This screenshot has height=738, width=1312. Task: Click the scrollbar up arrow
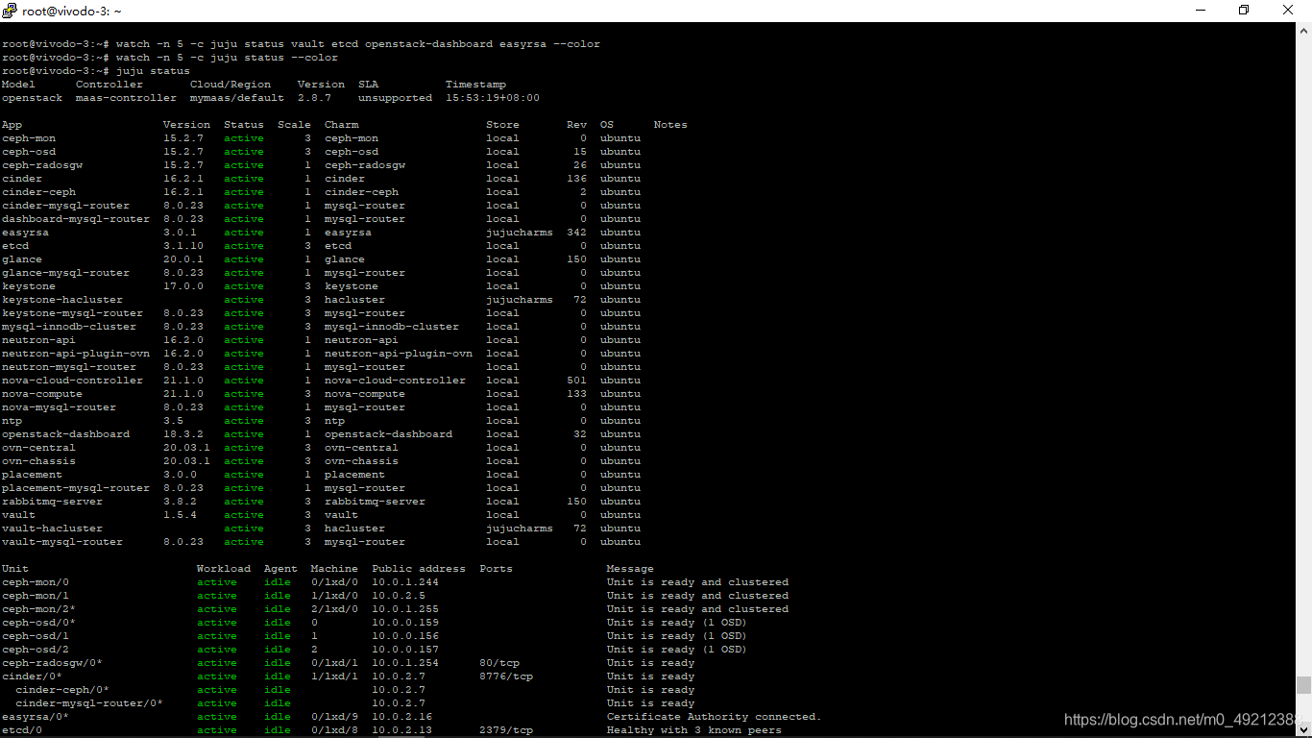click(1303, 30)
